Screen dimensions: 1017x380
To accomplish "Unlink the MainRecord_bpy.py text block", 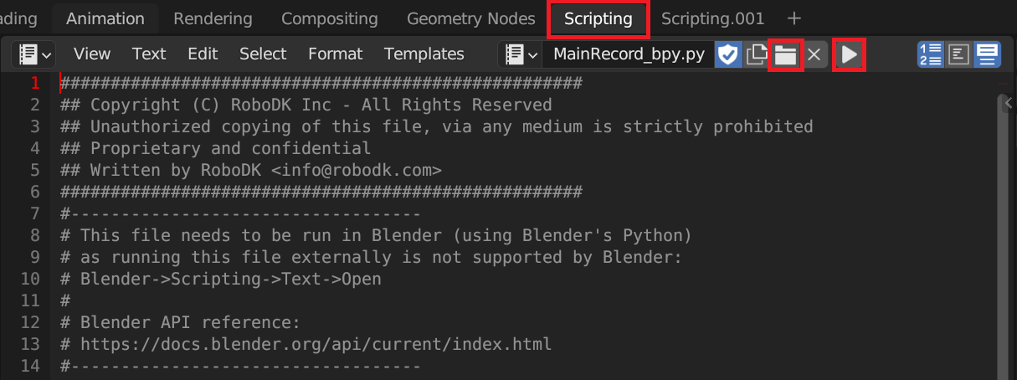I will pyautogui.click(x=814, y=55).
